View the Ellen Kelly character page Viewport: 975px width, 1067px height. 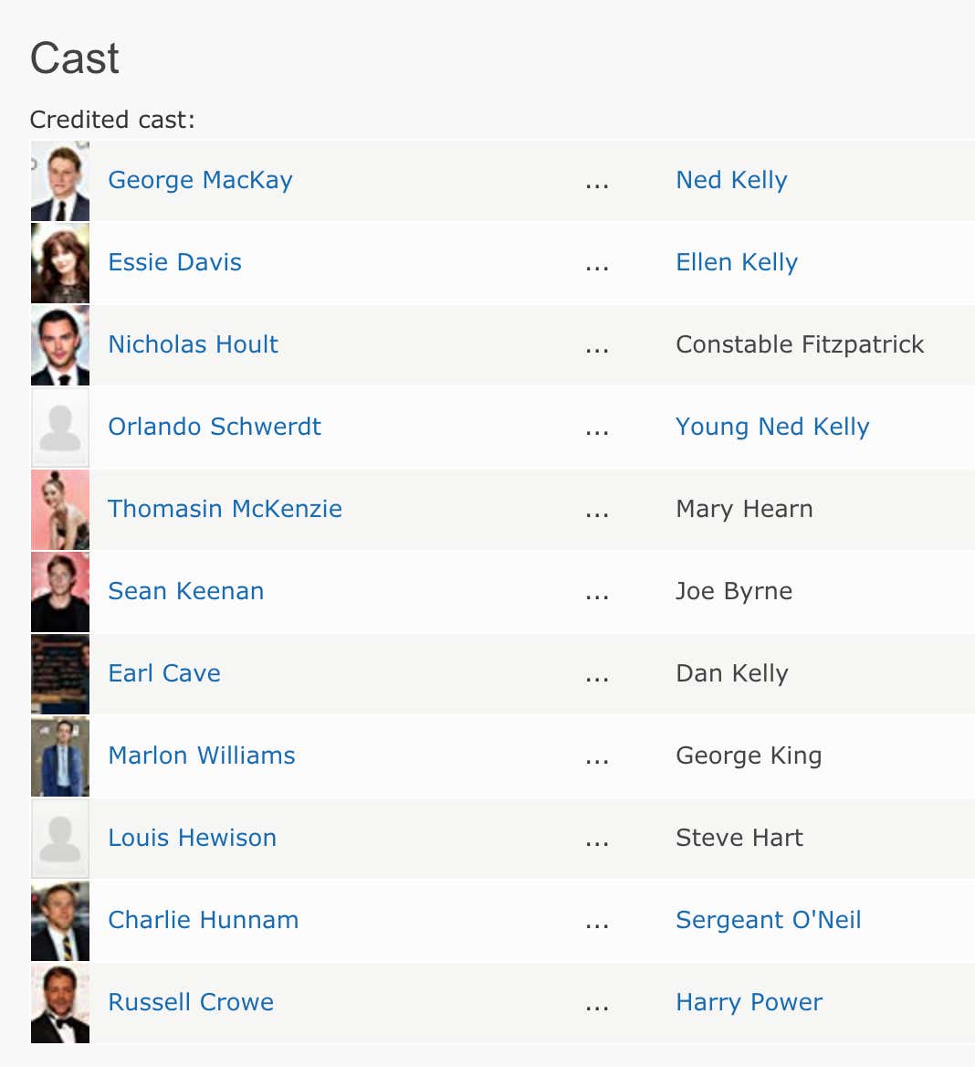[737, 262]
